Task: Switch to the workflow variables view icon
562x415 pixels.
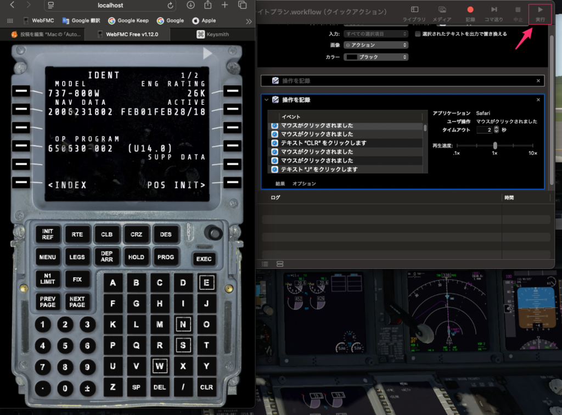Action: (x=280, y=264)
